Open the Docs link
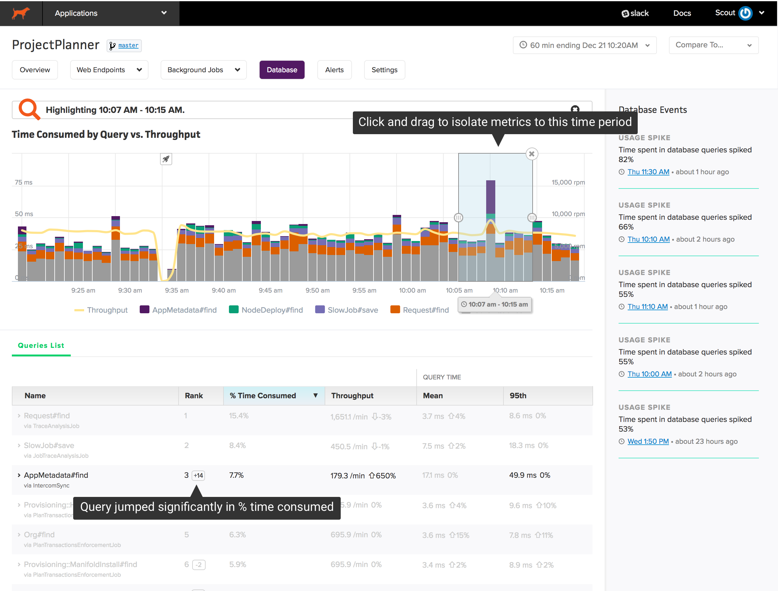 tap(682, 13)
